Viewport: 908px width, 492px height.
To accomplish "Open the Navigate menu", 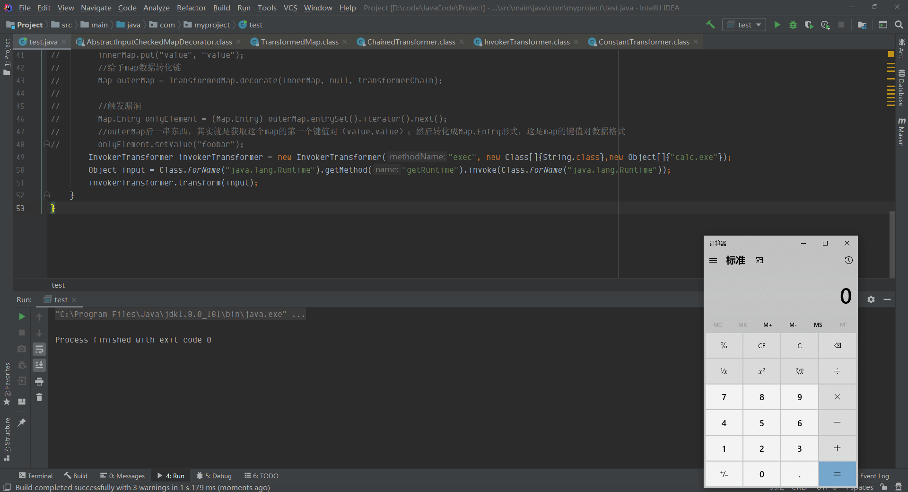I will coord(96,8).
